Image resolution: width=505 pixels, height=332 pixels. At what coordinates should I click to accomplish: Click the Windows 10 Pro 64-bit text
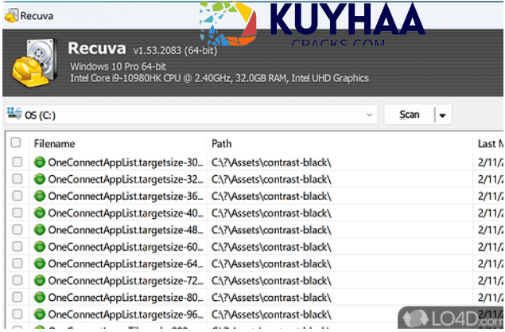118,66
